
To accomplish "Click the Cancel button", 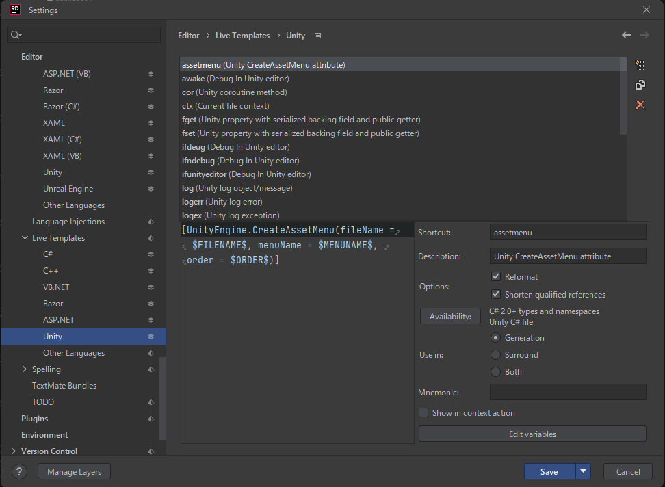I will coord(627,471).
